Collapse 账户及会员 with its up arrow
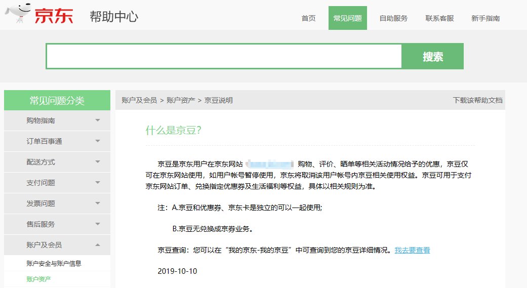 coord(98,244)
